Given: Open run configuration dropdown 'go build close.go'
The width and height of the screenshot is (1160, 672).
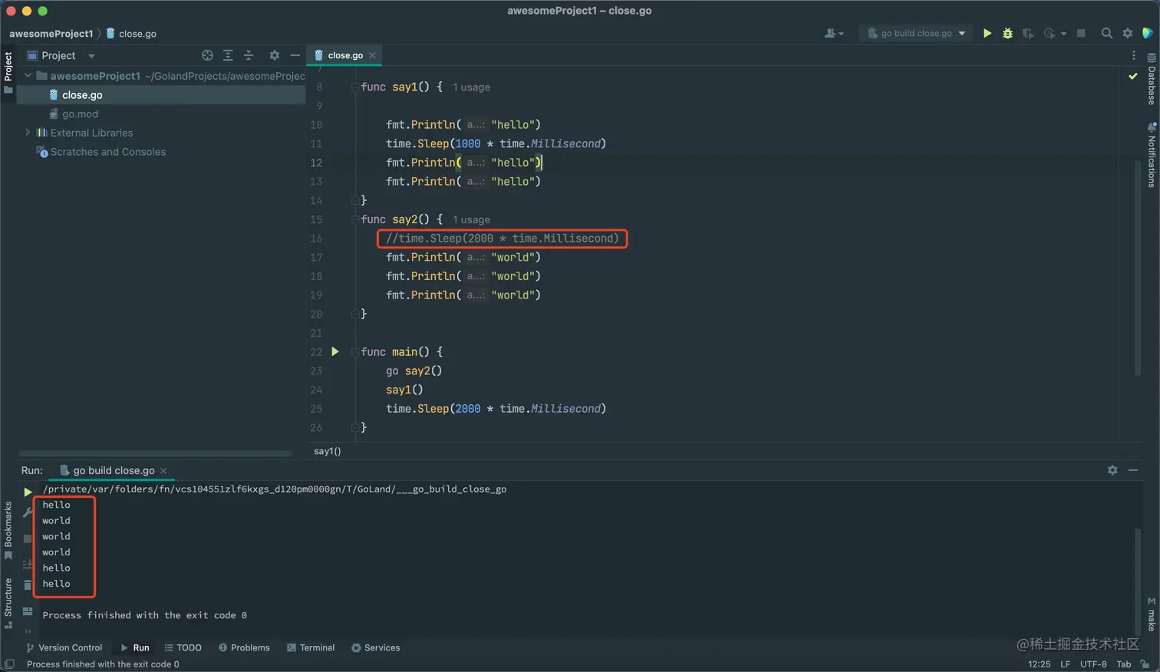Looking at the screenshot, I should 916,33.
